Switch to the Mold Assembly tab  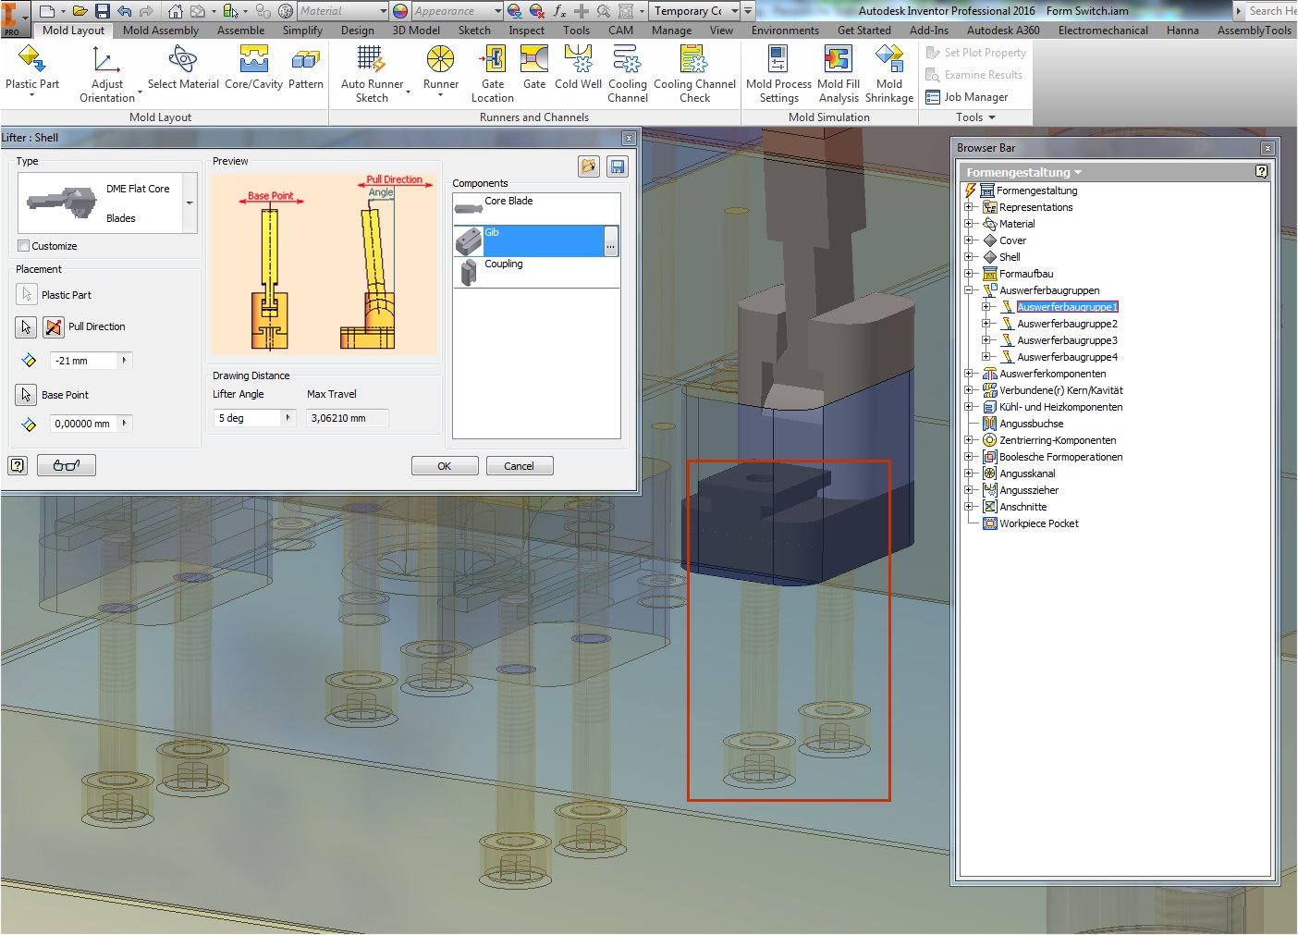[x=160, y=30]
